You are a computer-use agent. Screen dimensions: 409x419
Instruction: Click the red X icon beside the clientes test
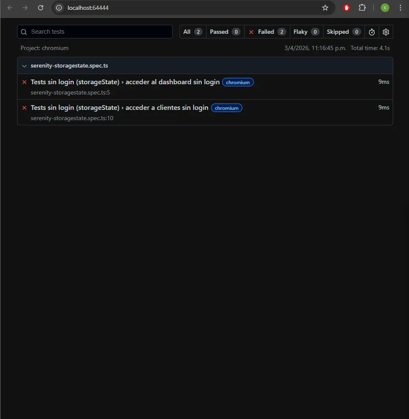(24, 108)
